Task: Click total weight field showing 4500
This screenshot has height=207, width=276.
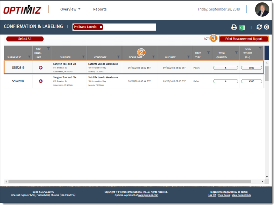Action: (x=251, y=81)
